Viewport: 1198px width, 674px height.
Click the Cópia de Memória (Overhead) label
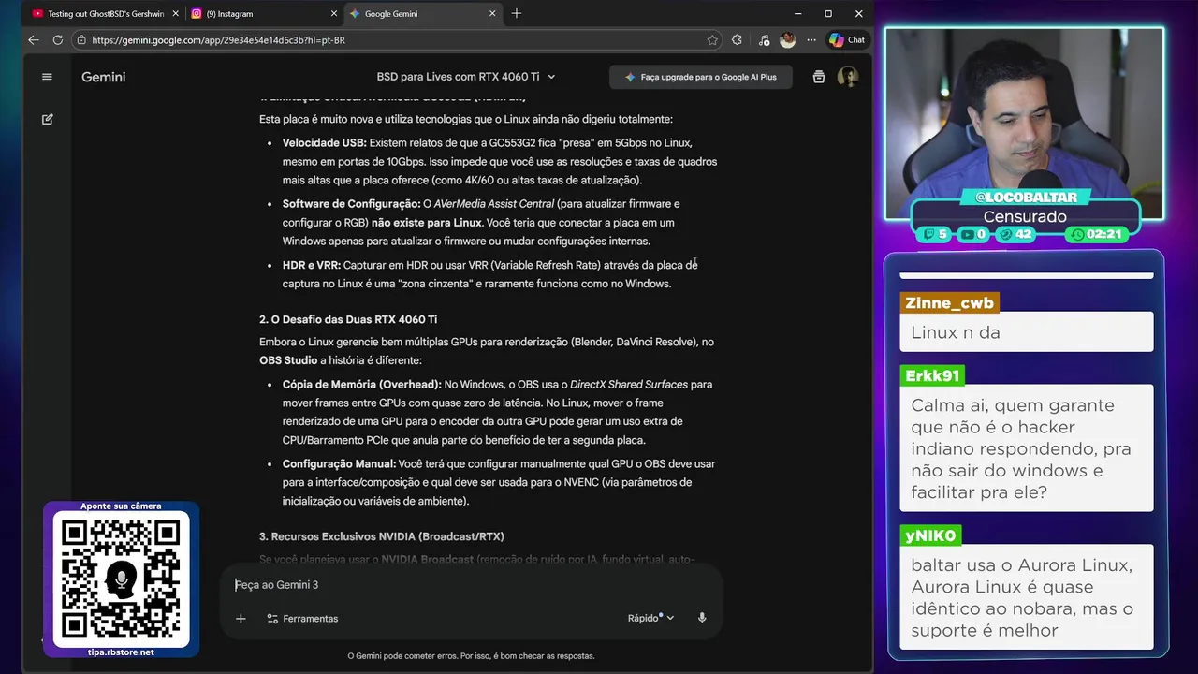click(x=362, y=385)
